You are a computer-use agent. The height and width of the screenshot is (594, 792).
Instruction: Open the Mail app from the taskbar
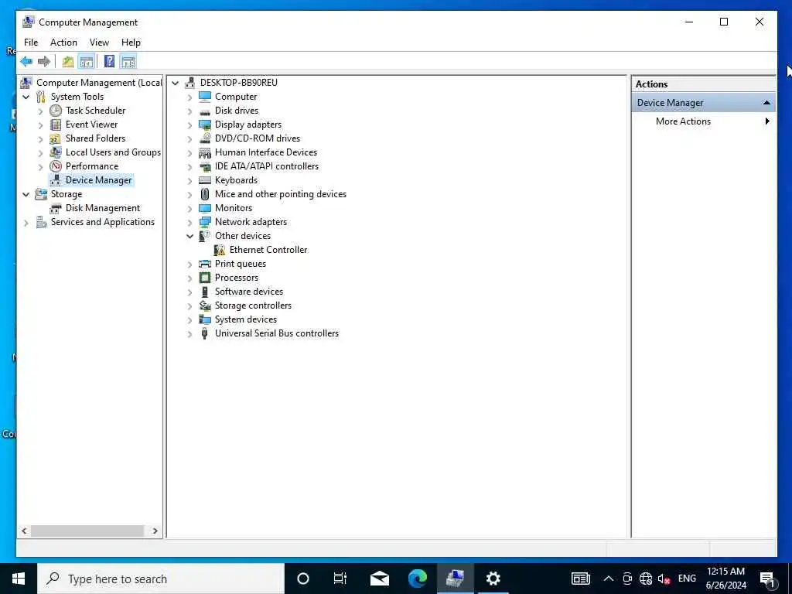379,579
